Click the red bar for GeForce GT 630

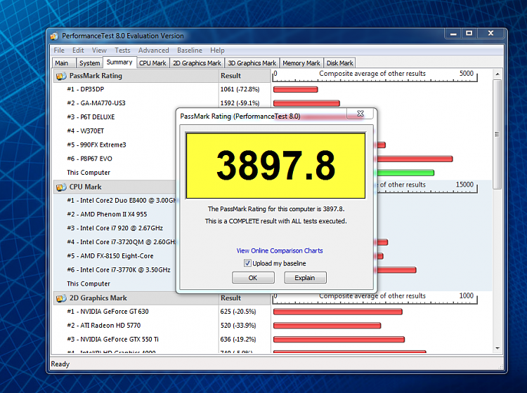(338, 312)
